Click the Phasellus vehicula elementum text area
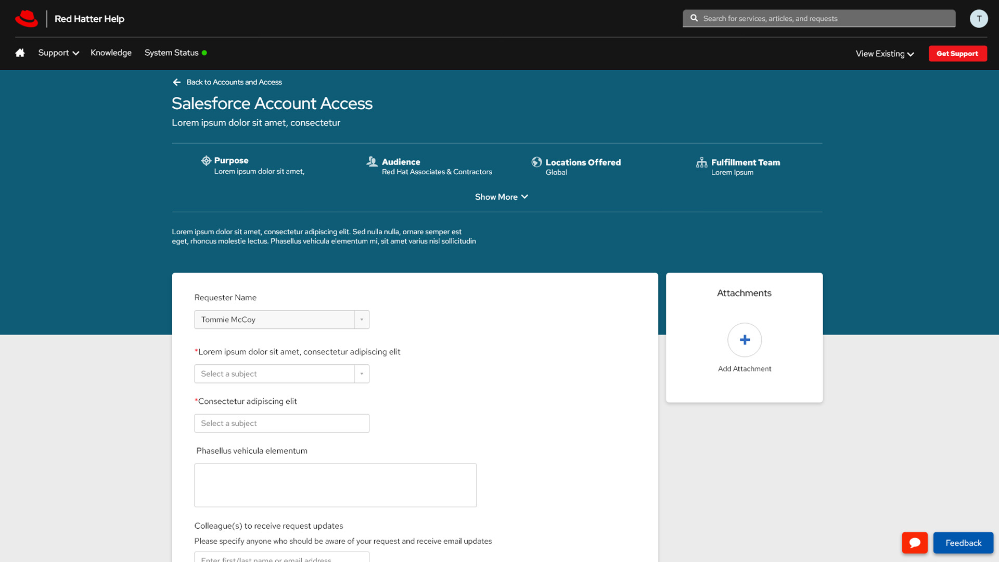999x562 pixels. pos(335,485)
